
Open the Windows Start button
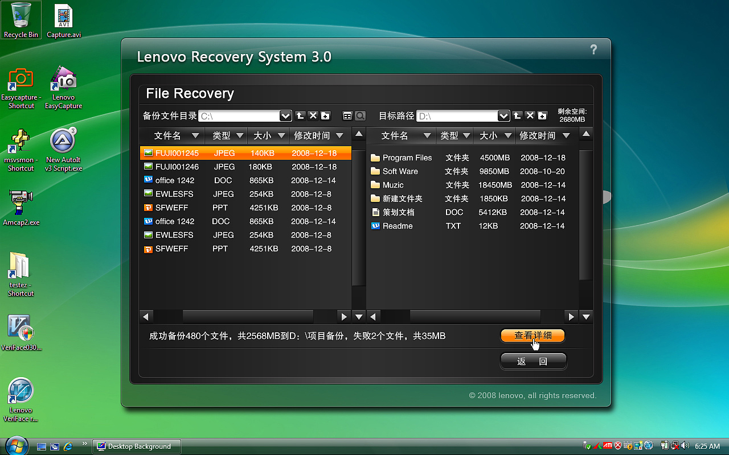[16, 445]
